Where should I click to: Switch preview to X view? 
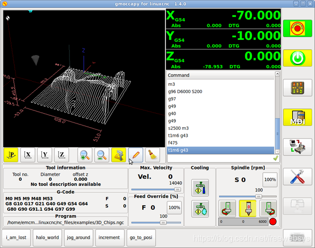(x=28, y=155)
